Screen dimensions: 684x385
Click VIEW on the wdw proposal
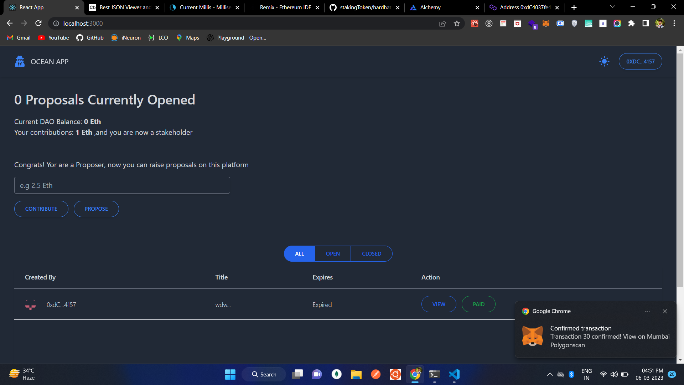point(439,304)
